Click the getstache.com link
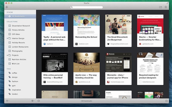This screenshot has width=172, height=107. 148,44
